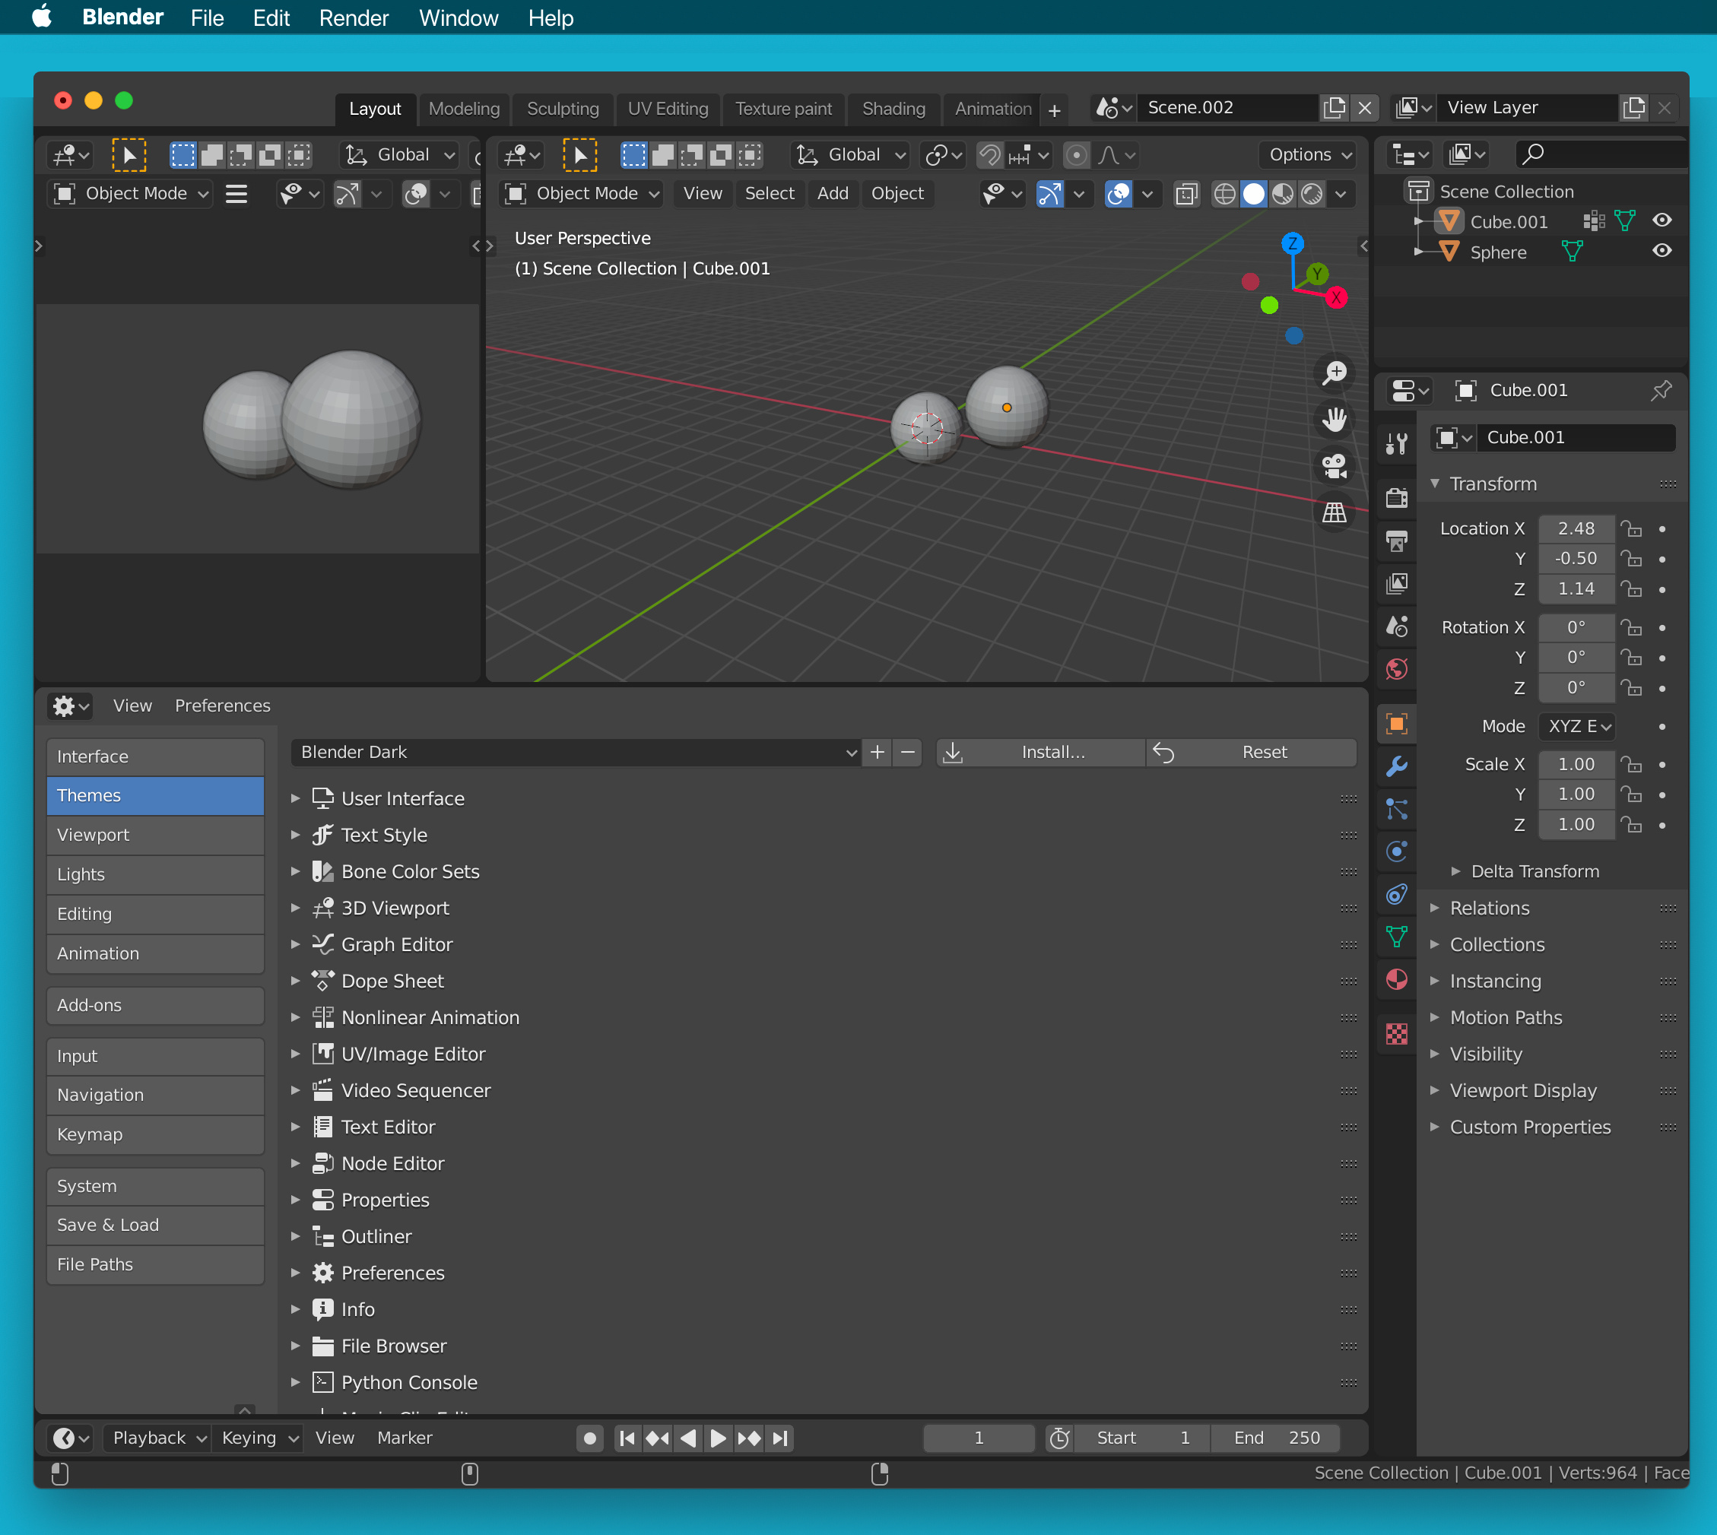Toggle visibility of Cube.001 in outliner
This screenshot has height=1535, width=1717.
[x=1661, y=221]
